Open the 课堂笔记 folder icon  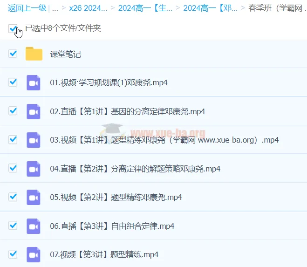(x=34, y=54)
